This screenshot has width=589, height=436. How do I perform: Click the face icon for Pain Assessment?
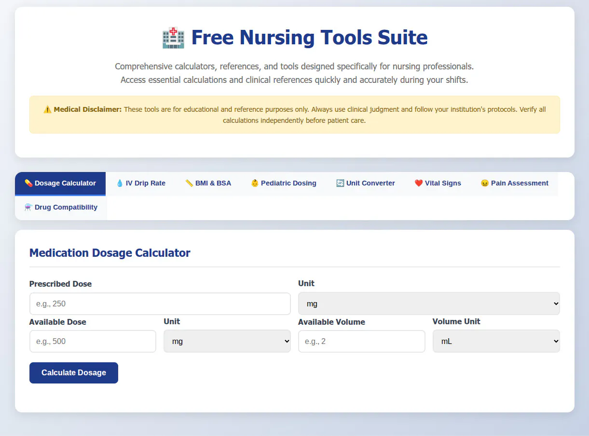tap(485, 183)
